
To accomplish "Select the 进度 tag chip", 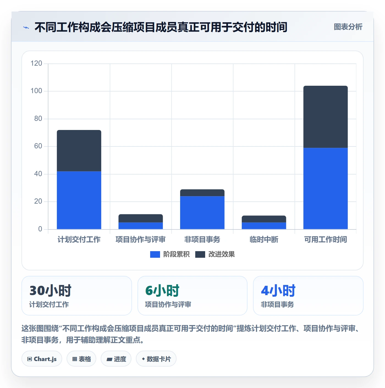I will pos(116,359).
